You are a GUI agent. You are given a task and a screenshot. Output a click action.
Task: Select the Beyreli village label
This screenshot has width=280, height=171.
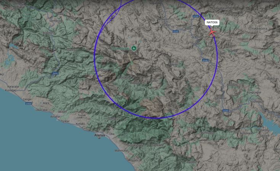[173, 65]
